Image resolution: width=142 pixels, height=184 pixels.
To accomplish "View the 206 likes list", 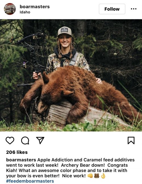I will 17,152.
